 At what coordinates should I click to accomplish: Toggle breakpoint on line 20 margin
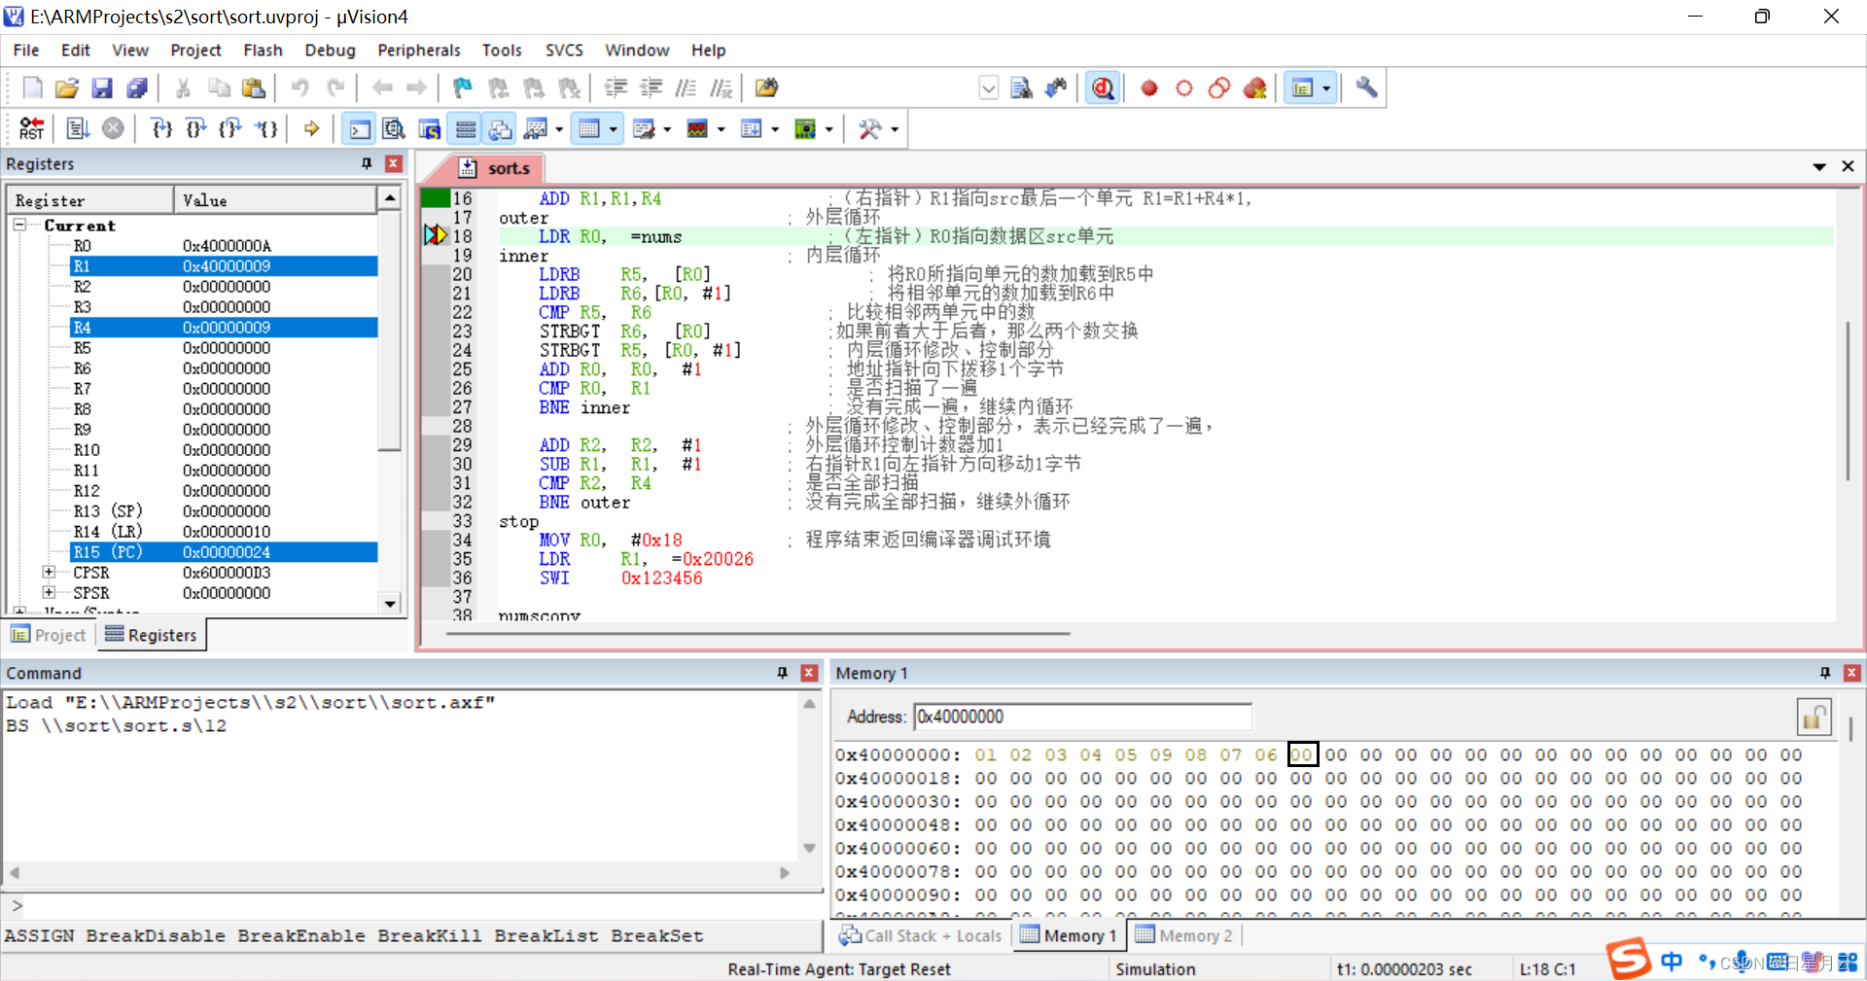[x=435, y=274]
